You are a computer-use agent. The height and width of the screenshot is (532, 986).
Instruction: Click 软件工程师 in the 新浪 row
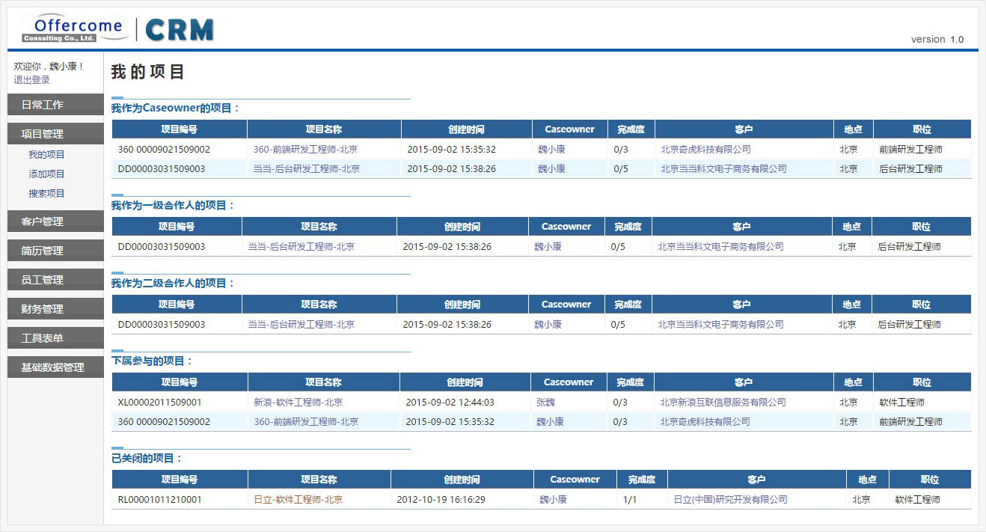[x=902, y=403]
